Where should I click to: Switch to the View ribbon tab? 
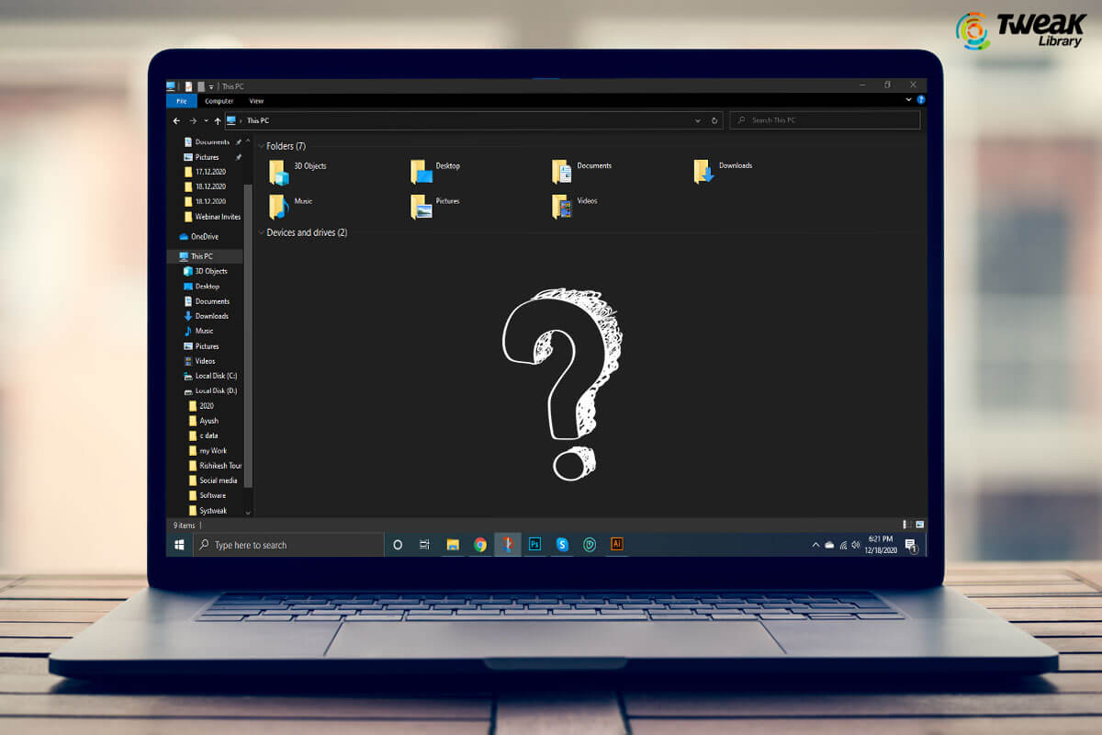(x=256, y=101)
